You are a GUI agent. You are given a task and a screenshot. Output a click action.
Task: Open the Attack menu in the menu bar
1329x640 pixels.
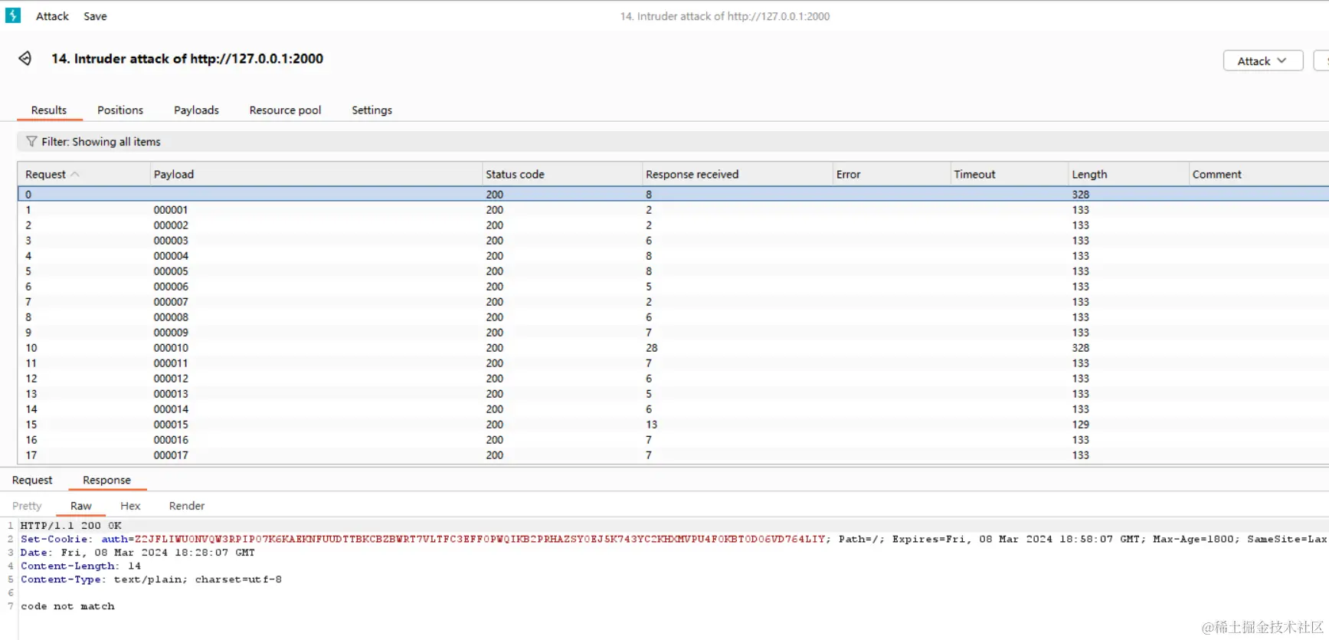pyautogui.click(x=52, y=16)
